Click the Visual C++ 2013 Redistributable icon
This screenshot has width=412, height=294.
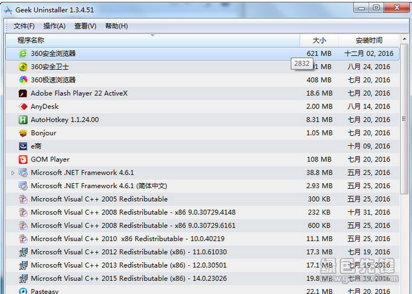[23, 265]
